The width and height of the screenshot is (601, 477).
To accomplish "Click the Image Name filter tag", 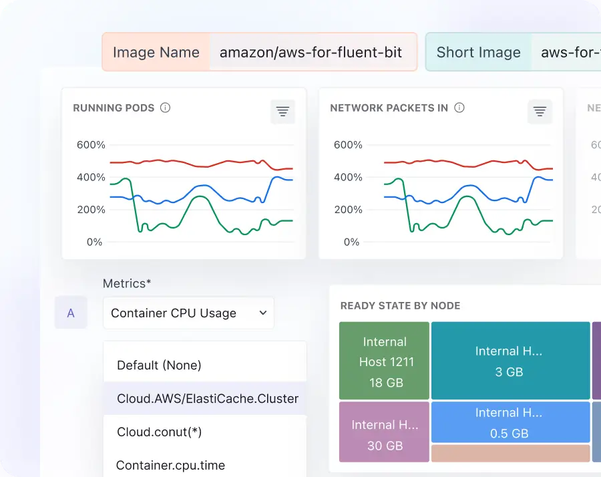I will (156, 52).
